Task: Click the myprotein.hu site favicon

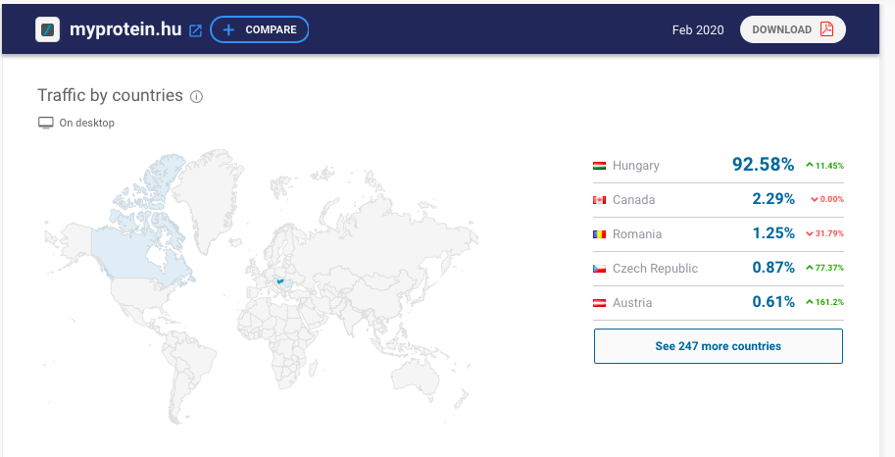Action: click(x=47, y=29)
